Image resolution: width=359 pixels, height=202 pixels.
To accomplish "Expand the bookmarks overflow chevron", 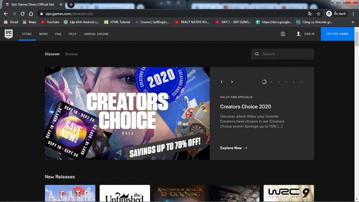I will tap(353, 22).
